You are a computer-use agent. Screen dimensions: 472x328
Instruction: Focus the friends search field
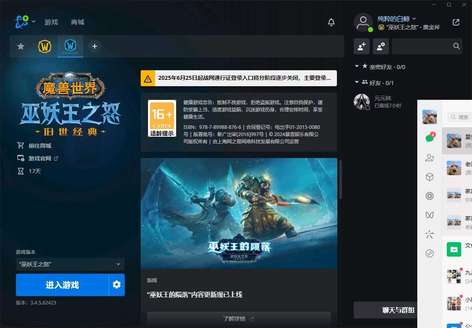[427, 46]
